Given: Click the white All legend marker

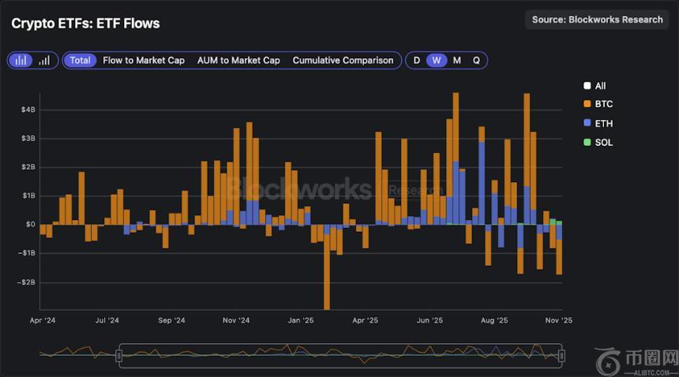Looking at the screenshot, I should (587, 86).
